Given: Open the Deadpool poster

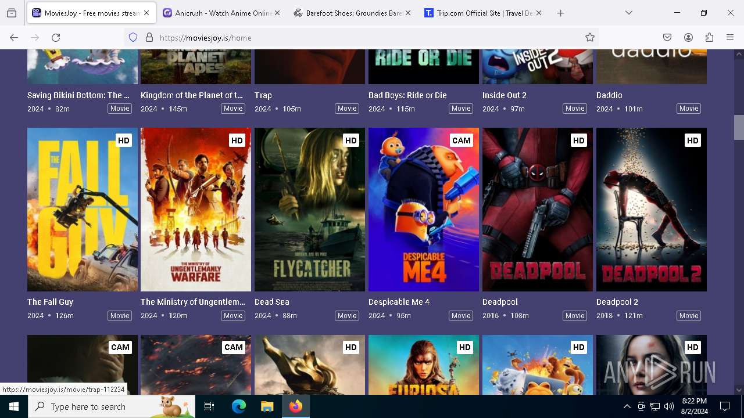Looking at the screenshot, I should point(538,210).
